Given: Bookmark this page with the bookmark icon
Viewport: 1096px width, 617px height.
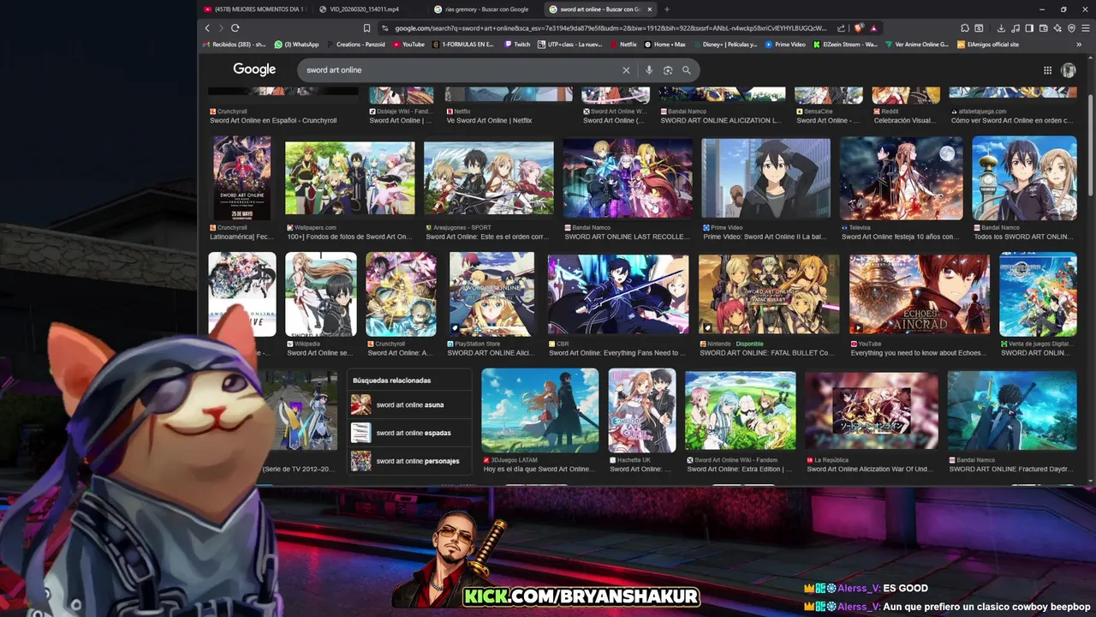Looking at the screenshot, I should (x=366, y=27).
